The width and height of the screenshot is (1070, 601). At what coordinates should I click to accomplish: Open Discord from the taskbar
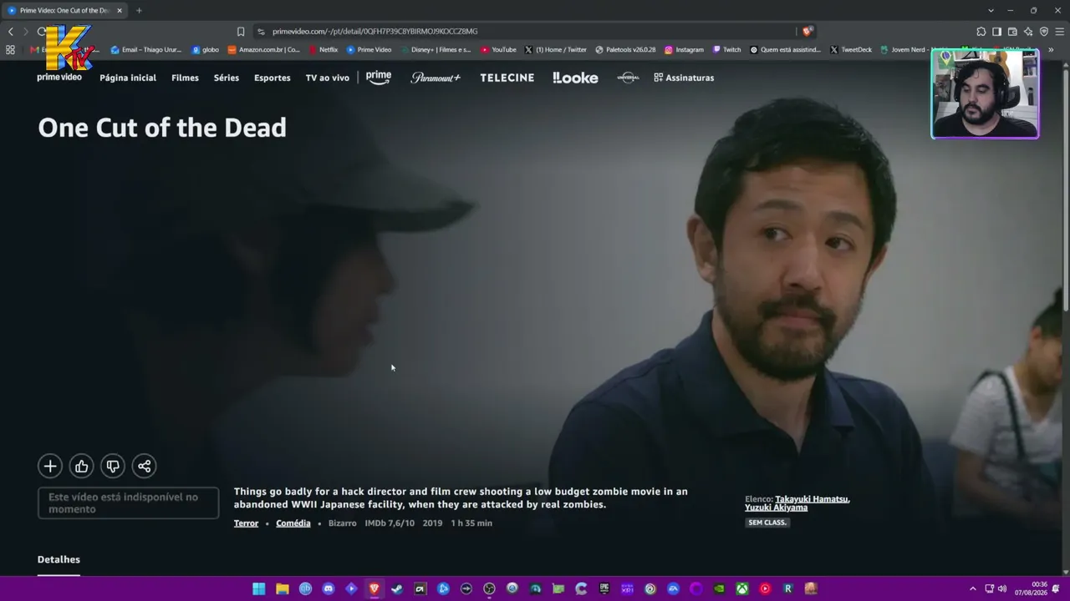(x=329, y=588)
